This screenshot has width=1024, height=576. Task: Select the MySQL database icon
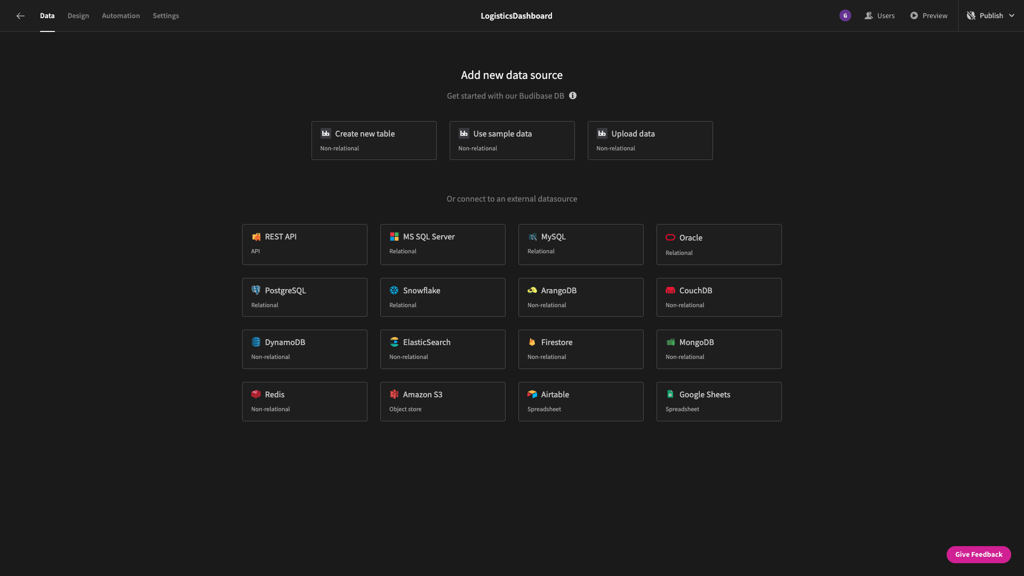532,237
